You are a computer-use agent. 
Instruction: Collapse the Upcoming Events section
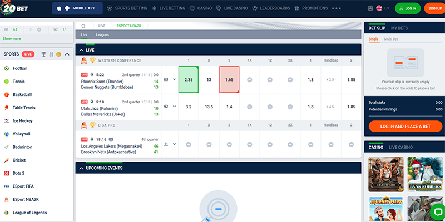click(x=81, y=168)
